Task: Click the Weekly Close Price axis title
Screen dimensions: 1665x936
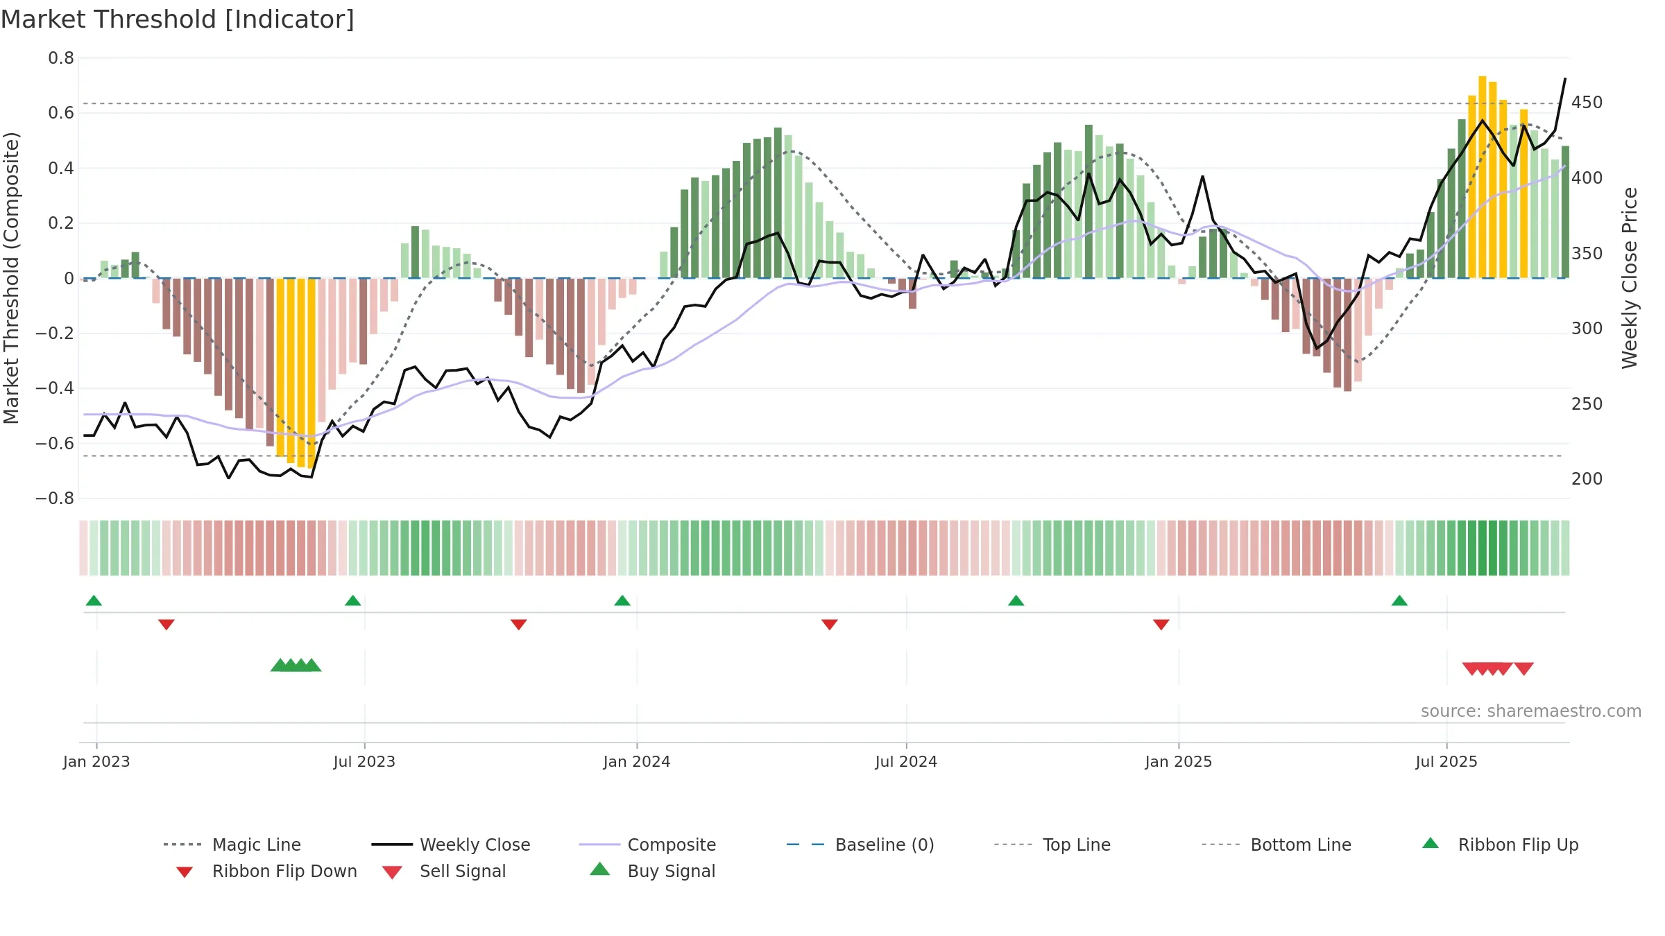Action: tap(1630, 277)
